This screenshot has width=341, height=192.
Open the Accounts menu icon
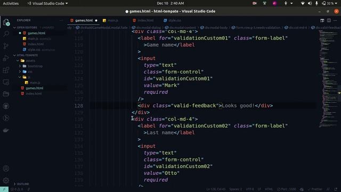click(x=6, y=169)
